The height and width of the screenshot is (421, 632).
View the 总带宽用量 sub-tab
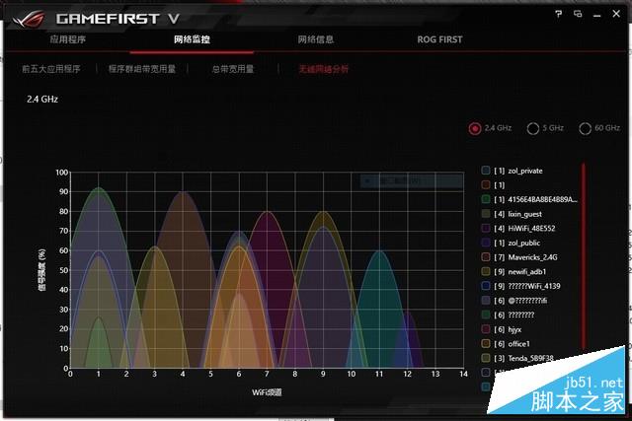pos(233,69)
